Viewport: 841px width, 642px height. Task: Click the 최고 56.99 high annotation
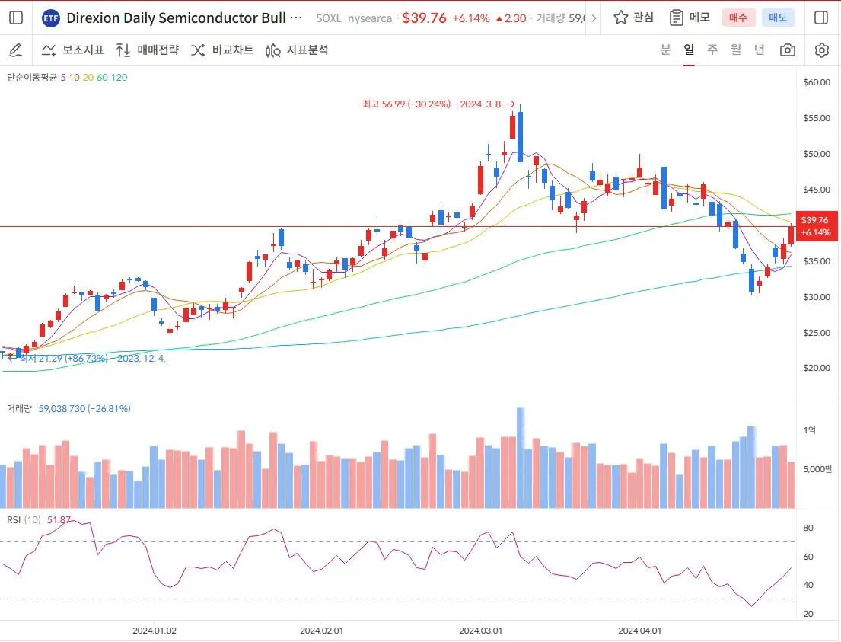coord(438,104)
